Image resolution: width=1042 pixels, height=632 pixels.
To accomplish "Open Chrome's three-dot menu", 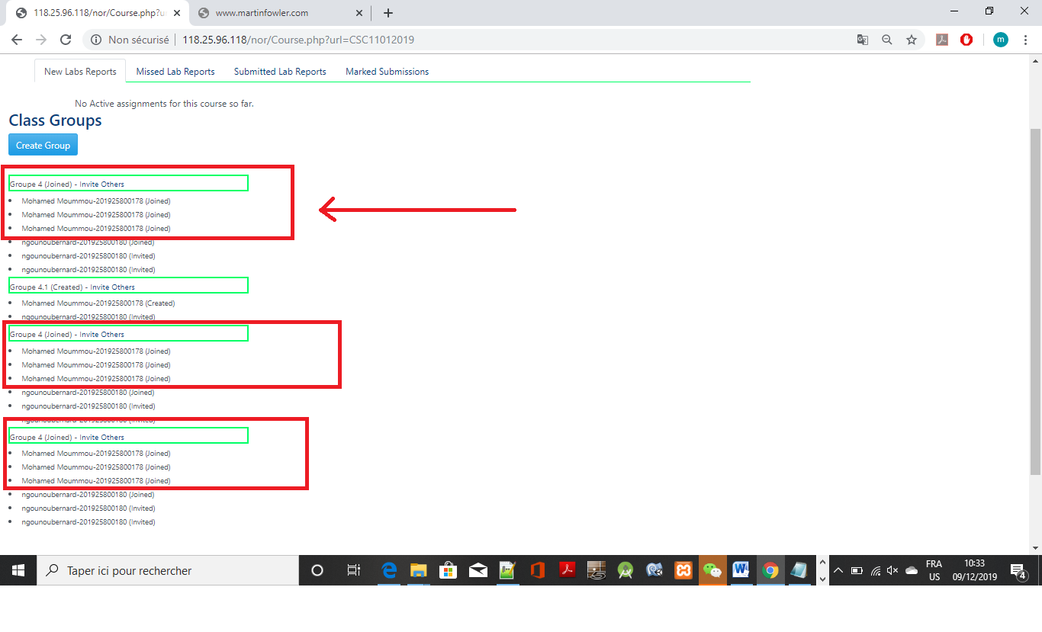I will click(1025, 40).
